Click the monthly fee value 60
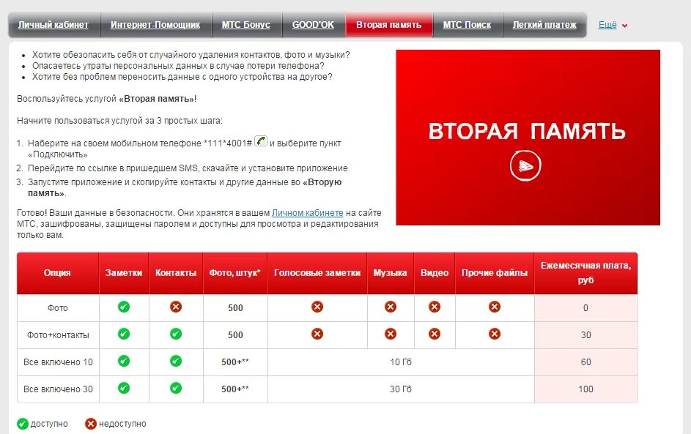 click(x=585, y=362)
